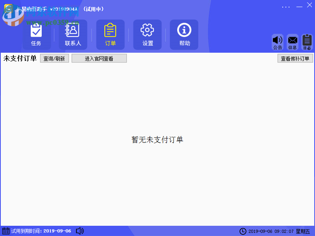Click the 帮助 (Help) info icon

tap(183, 35)
